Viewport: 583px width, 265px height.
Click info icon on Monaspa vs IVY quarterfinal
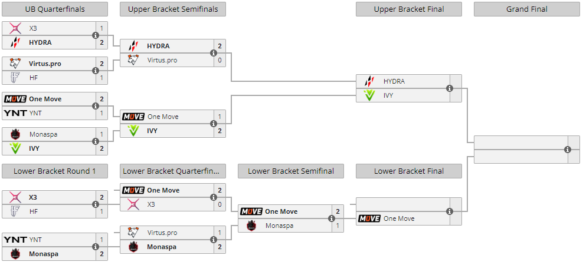[96, 141]
